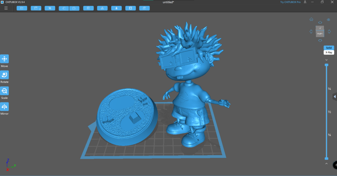Rotate view up with the up arrow
337x176 pixels.
320,22
